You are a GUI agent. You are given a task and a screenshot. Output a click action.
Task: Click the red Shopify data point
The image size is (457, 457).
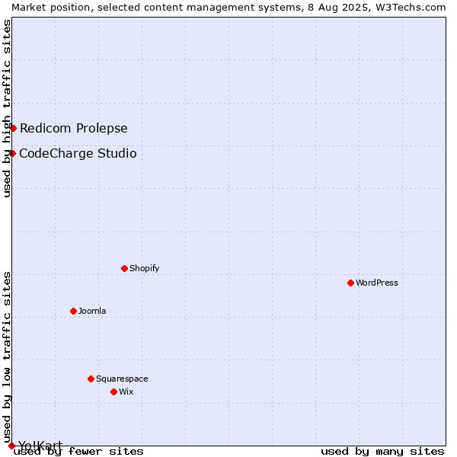click(124, 268)
